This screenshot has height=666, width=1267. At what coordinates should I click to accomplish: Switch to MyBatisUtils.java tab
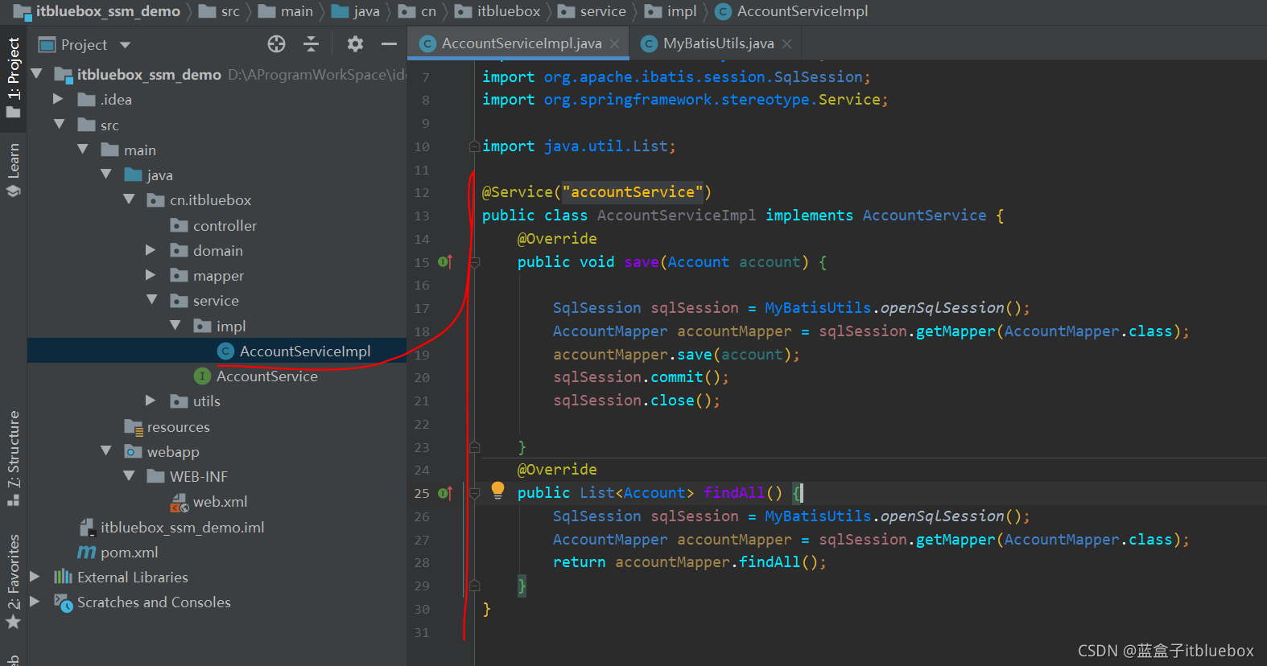(718, 43)
